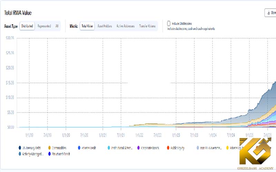Toggle non-US Government Debt legend marker
Screen dimensions: 276x172
click(198, 148)
